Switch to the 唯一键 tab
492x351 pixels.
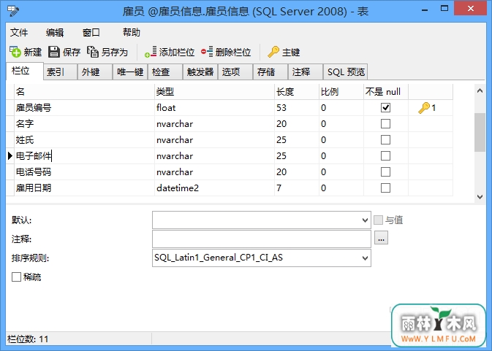pyautogui.click(x=130, y=72)
